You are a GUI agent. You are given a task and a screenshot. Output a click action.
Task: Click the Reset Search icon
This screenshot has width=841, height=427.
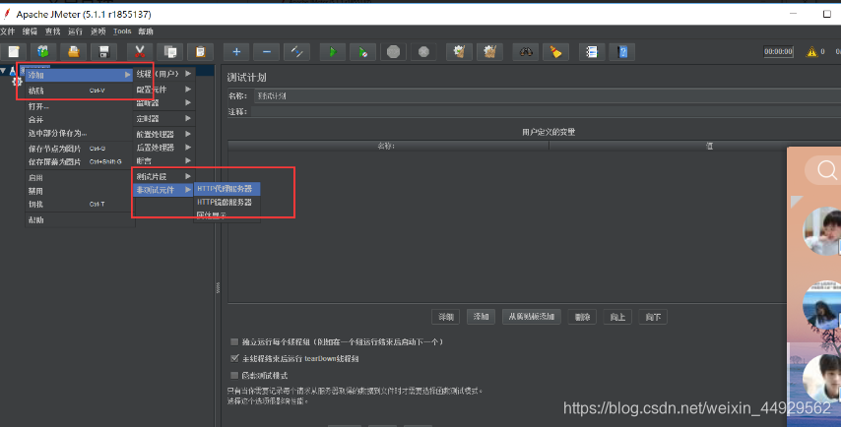click(x=555, y=51)
